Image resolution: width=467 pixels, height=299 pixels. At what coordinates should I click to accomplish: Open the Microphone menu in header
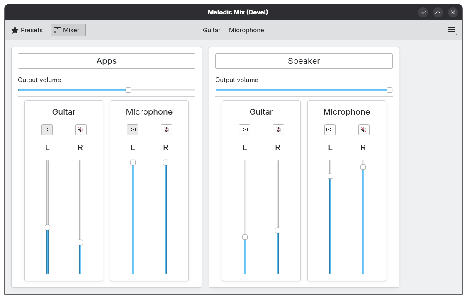point(246,30)
